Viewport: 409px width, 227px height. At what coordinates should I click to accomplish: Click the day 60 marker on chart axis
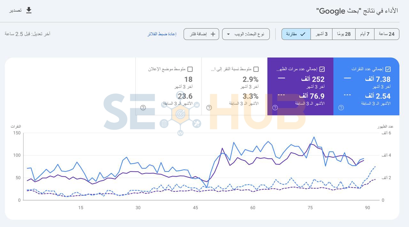tap(253, 208)
